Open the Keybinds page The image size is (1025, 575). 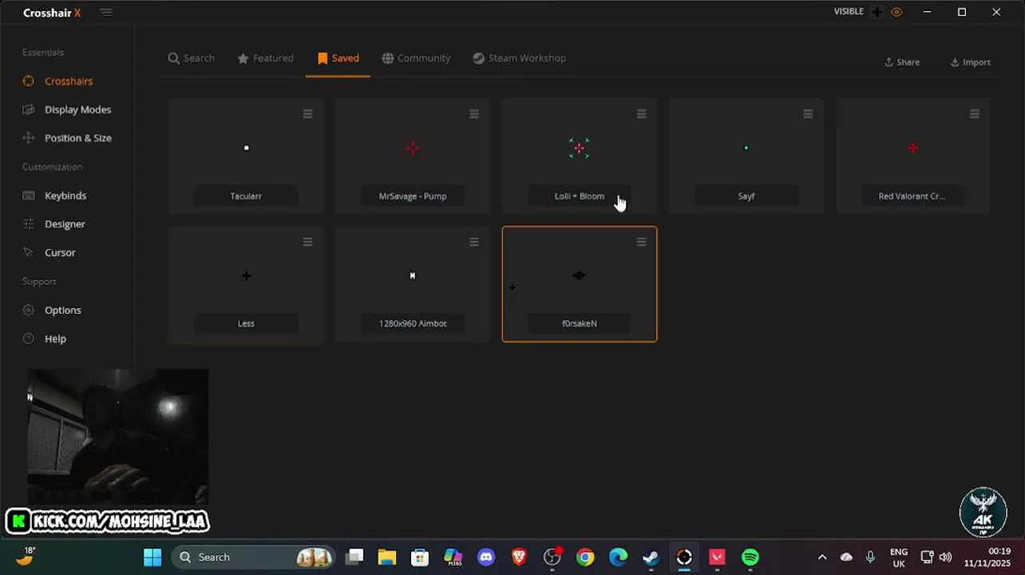[65, 196]
